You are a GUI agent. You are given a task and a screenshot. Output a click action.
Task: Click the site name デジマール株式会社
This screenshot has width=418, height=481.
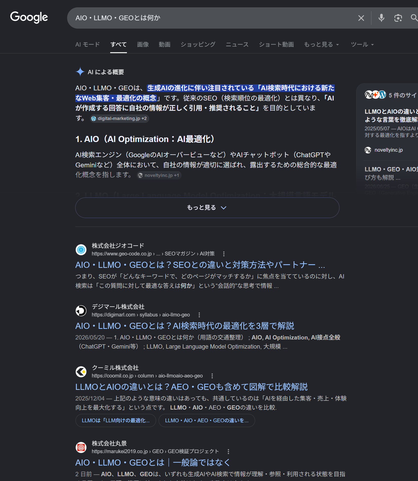(118, 307)
